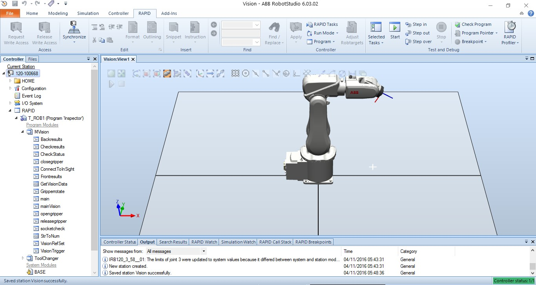Open the RAPID Watch tab

(x=204, y=242)
